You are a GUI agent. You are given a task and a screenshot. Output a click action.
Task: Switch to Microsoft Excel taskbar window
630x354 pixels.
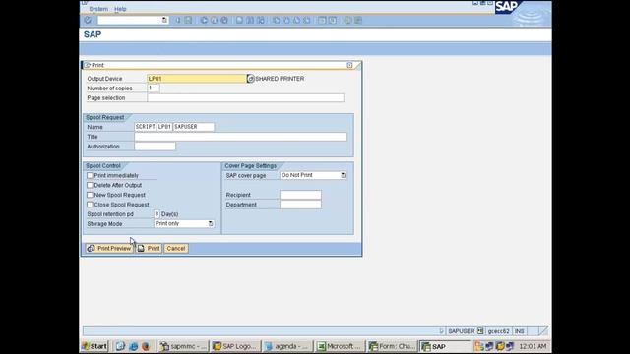340,346
